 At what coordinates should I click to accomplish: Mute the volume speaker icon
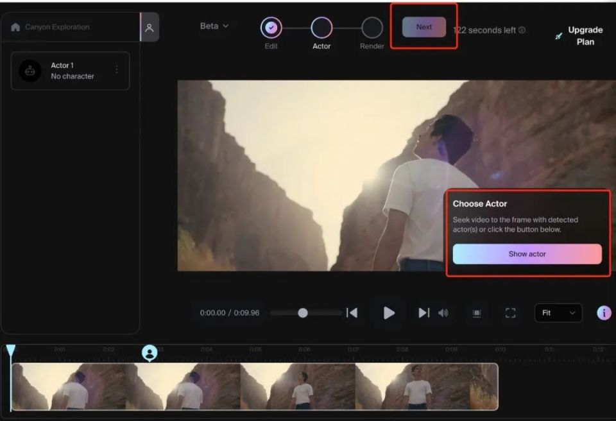443,313
